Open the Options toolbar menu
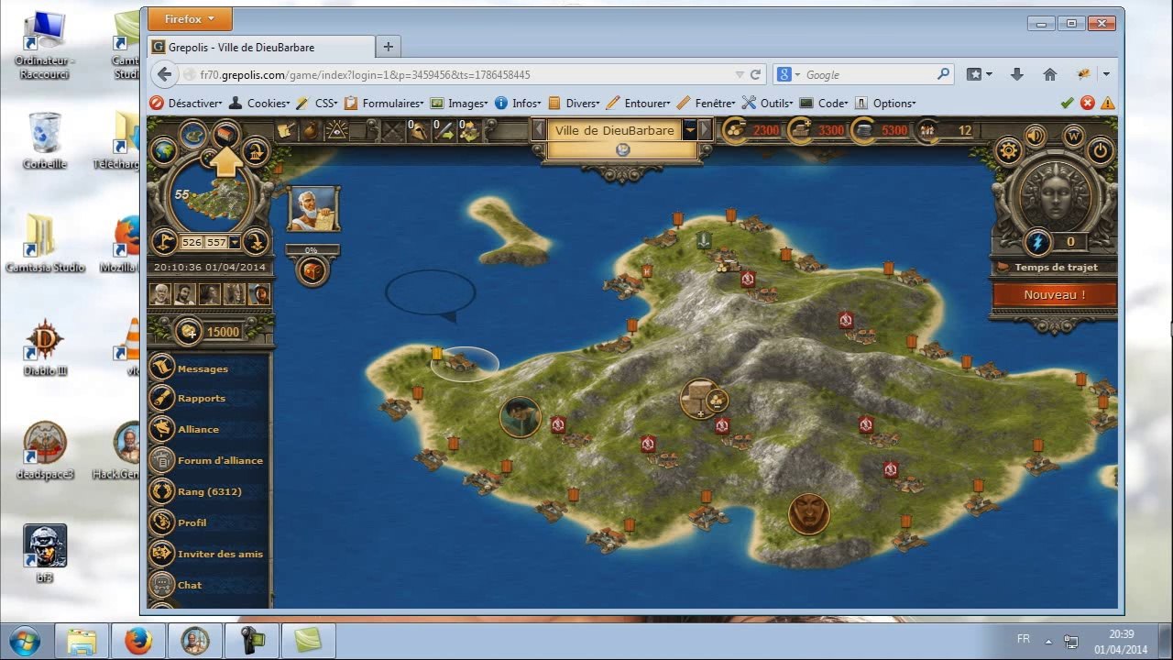The height and width of the screenshot is (660, 1173). click(x=885, y=104)
